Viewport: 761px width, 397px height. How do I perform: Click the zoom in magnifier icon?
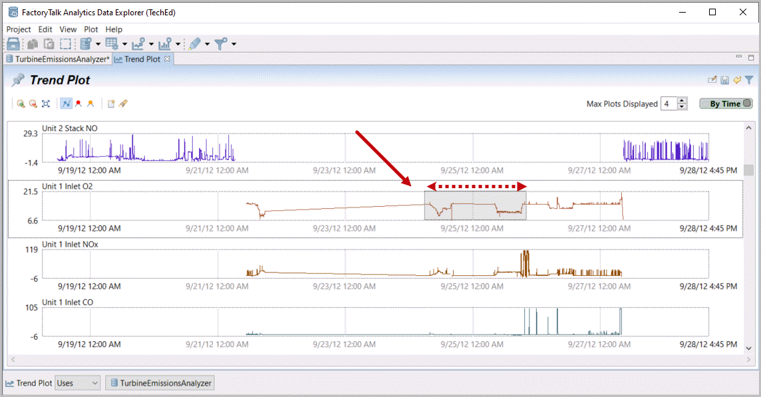[x=21, y=104]
